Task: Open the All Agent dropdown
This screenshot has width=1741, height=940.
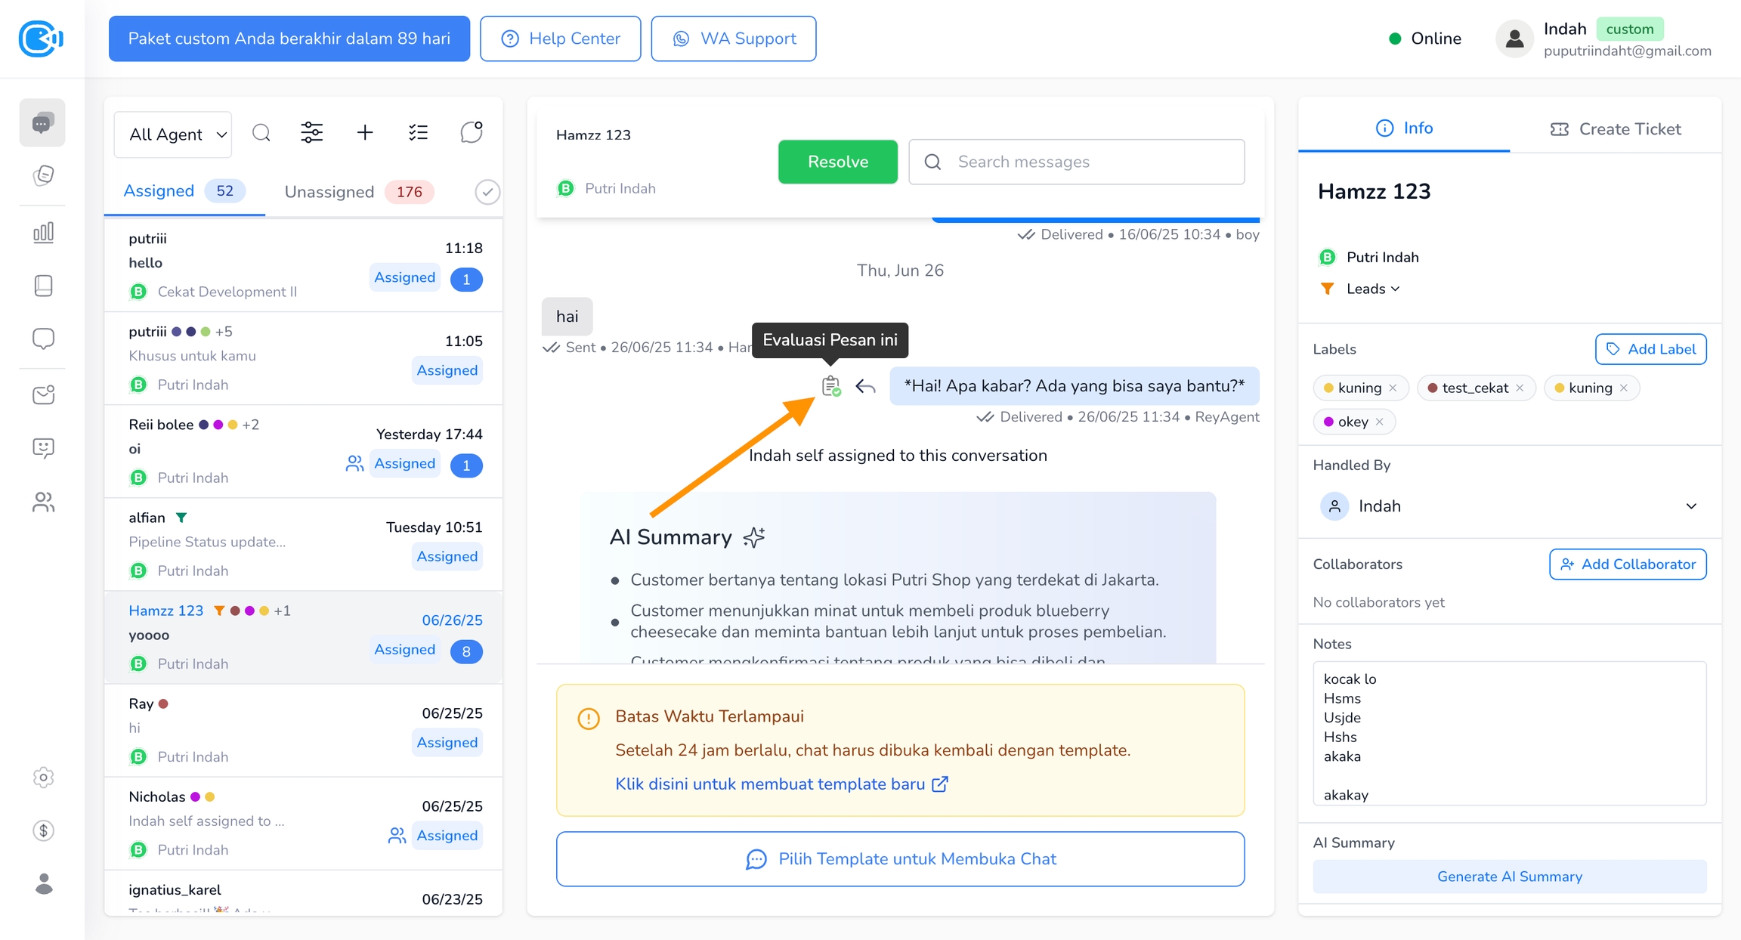Action: (173, 135)
